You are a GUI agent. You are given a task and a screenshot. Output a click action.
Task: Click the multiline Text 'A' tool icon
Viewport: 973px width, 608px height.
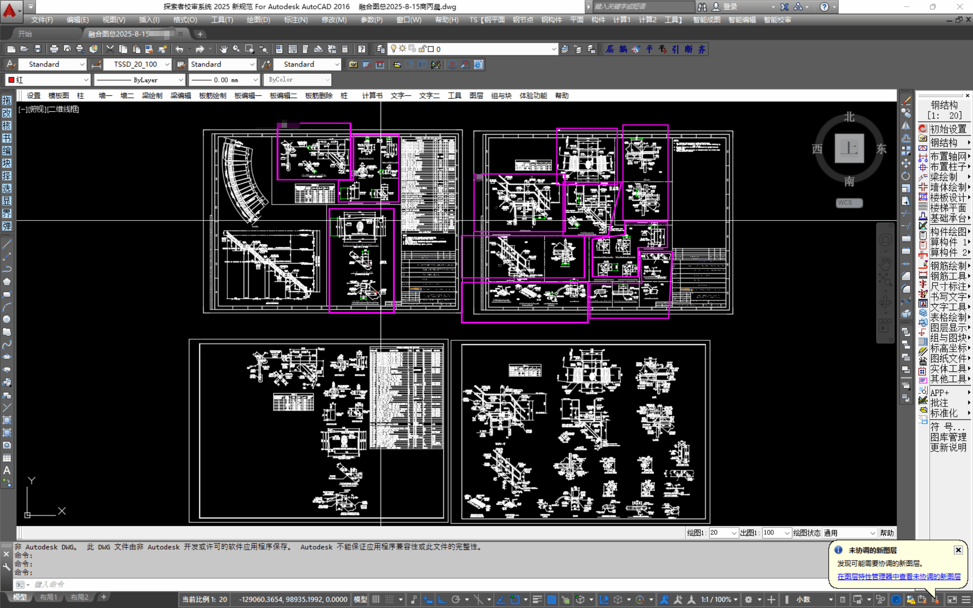[x=7, y=470]
